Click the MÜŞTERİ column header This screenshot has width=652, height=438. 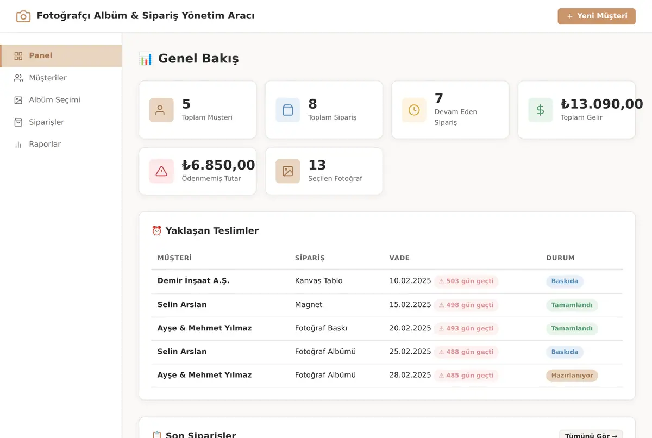pos(174,258)
